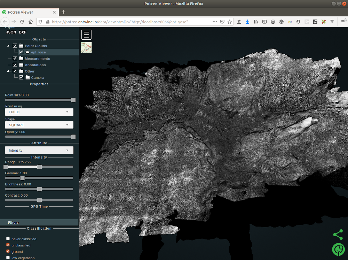This screenshot has width=348, height=260.
Task: Open the Firefox hamburger application menu
Action: point(343,22)
